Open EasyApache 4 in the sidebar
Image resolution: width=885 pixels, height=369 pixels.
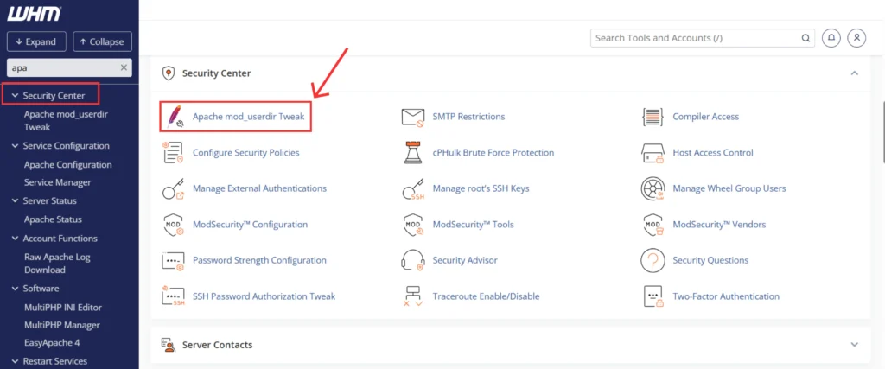tap(52, 342)
